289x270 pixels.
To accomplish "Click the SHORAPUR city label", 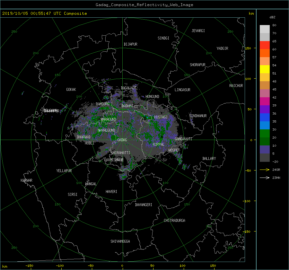I will (197, 65).
